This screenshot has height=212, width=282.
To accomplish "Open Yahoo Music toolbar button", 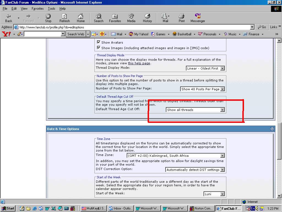I will pos(230,34).
